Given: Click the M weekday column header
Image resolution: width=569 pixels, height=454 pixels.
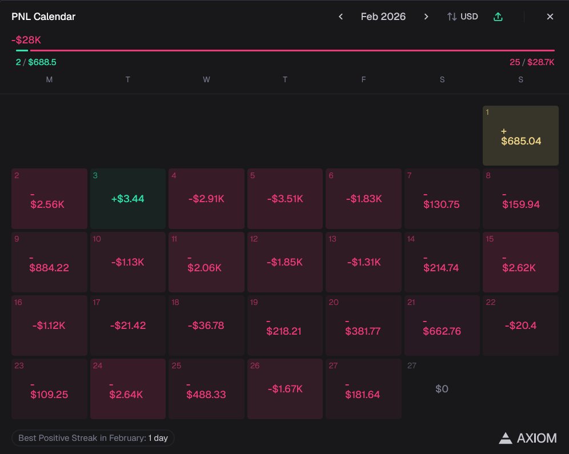Looking at the screenshot, I should (49, 79).
